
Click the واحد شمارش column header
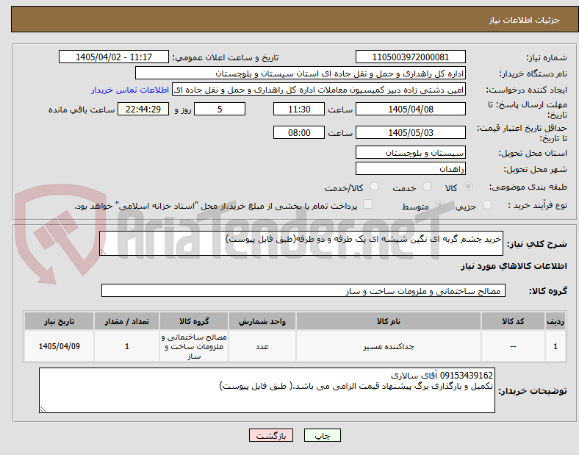(262, 321)
